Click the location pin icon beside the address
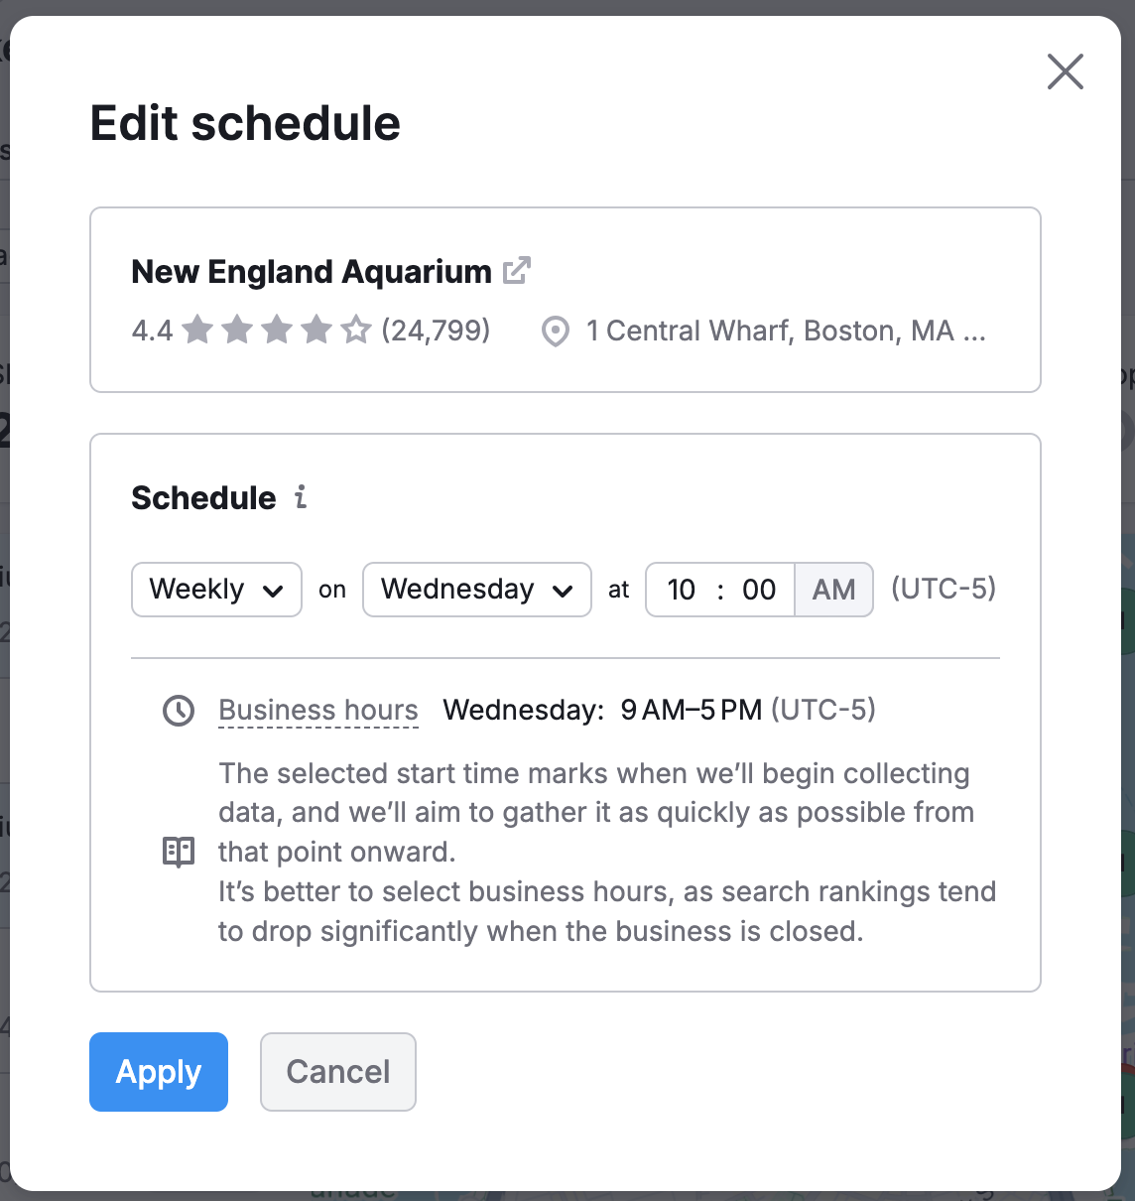1135x1201 pixels. pyautogui.click(x=556, y=331)
